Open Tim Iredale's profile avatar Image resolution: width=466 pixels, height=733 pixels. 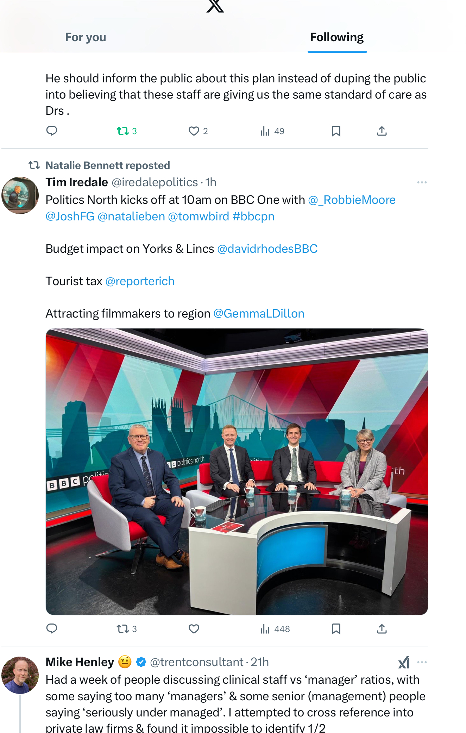pyautogui.click(x=20, y=195)
